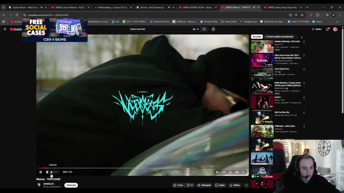The image size is (344, 193).
Task: Save video with the Zapisz button
Action: tap(220, 185)
